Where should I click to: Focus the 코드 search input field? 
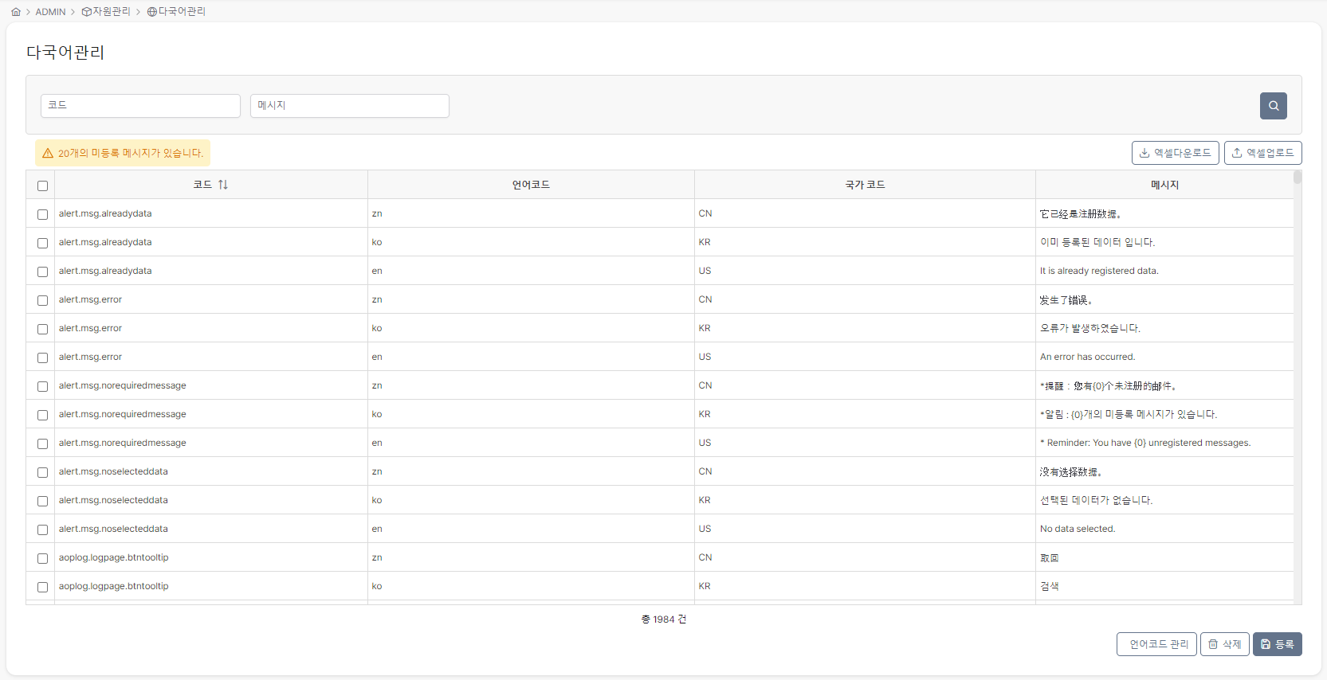(140, 106)
